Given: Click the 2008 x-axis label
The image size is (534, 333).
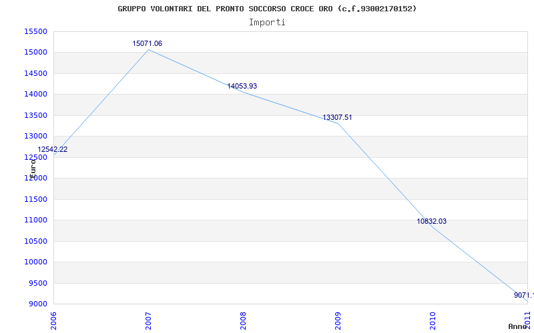Looking at the screenshot, I should pyautogui.click(x=243, y=321).
